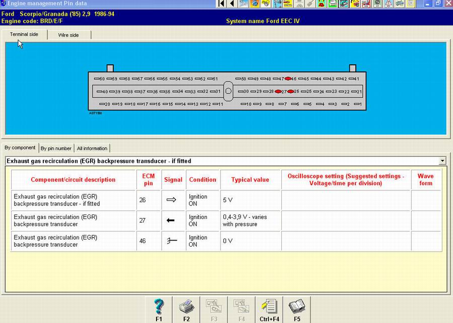Screen dimensions: 453x323
Task: Click pin 40 on the connector diagram
Action: tap(102, 92)
